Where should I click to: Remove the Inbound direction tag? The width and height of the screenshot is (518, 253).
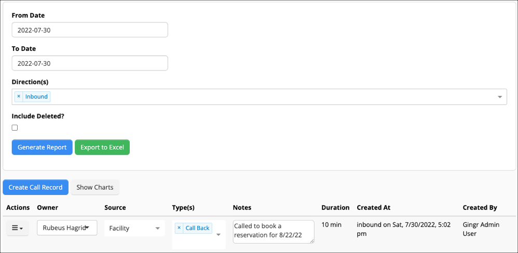coord(19,96)
